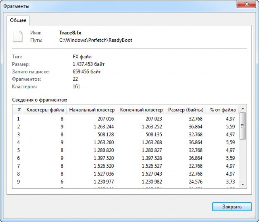Viewport: 259px width, 222px height.
Task: Click the fragments count value 22
Action: click(75, 79)
